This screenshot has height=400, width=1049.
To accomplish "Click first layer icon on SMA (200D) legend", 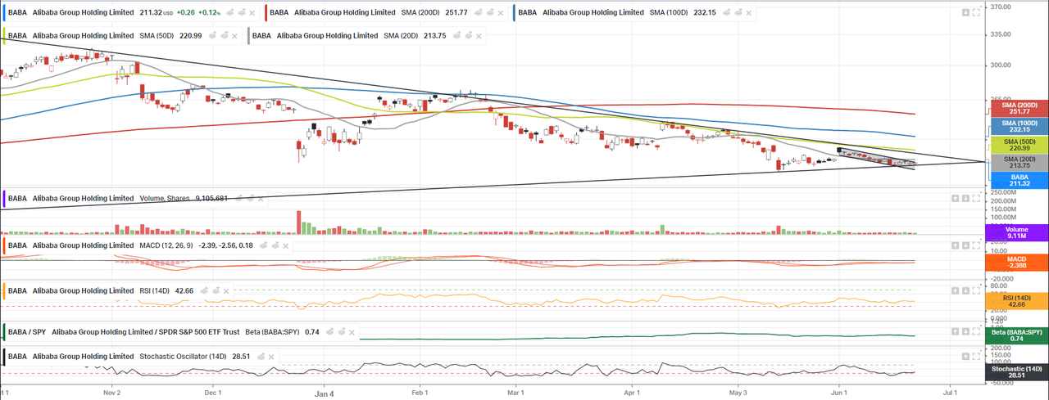I will (478, 13).
